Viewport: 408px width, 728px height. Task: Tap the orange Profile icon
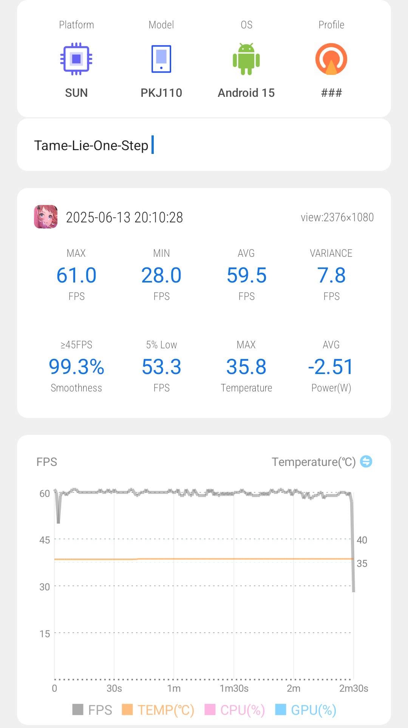pyautogui.click(x=331, y=59)
